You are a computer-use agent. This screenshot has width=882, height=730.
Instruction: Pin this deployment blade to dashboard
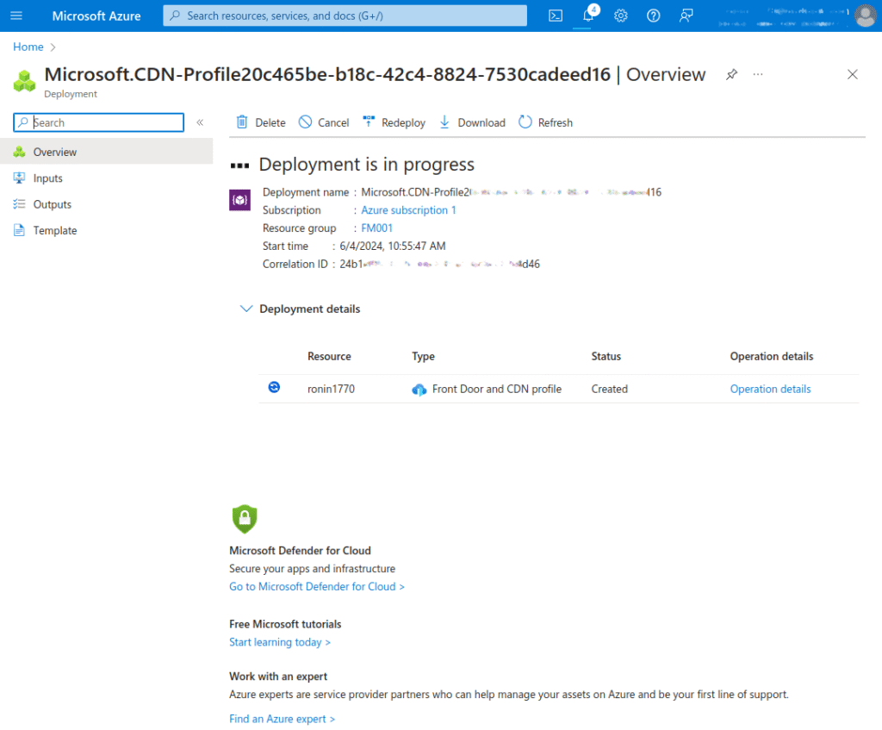(731, 74)
